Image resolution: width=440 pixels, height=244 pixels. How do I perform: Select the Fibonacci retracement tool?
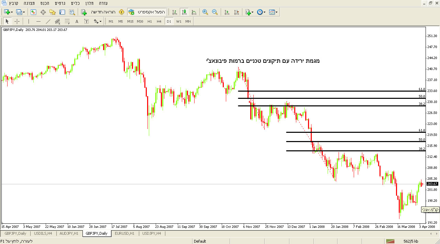tap(67, 21)
